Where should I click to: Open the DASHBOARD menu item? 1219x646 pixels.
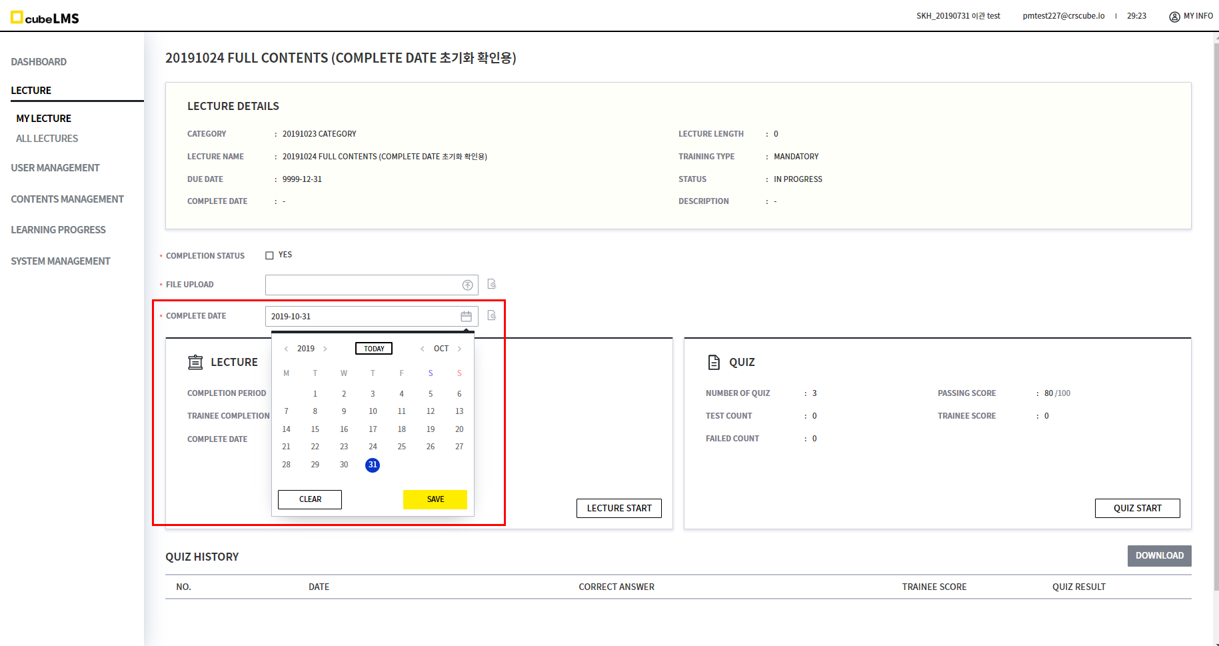(39, 62)
